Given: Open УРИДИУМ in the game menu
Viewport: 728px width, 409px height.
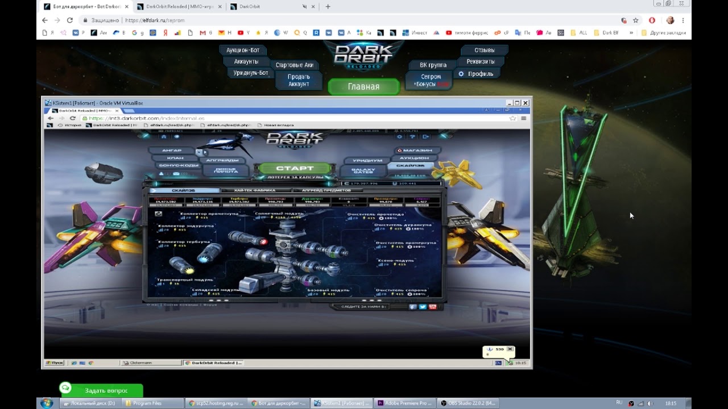Looking at the screenshot, I should pyautogui.click(x=367, y=160).
